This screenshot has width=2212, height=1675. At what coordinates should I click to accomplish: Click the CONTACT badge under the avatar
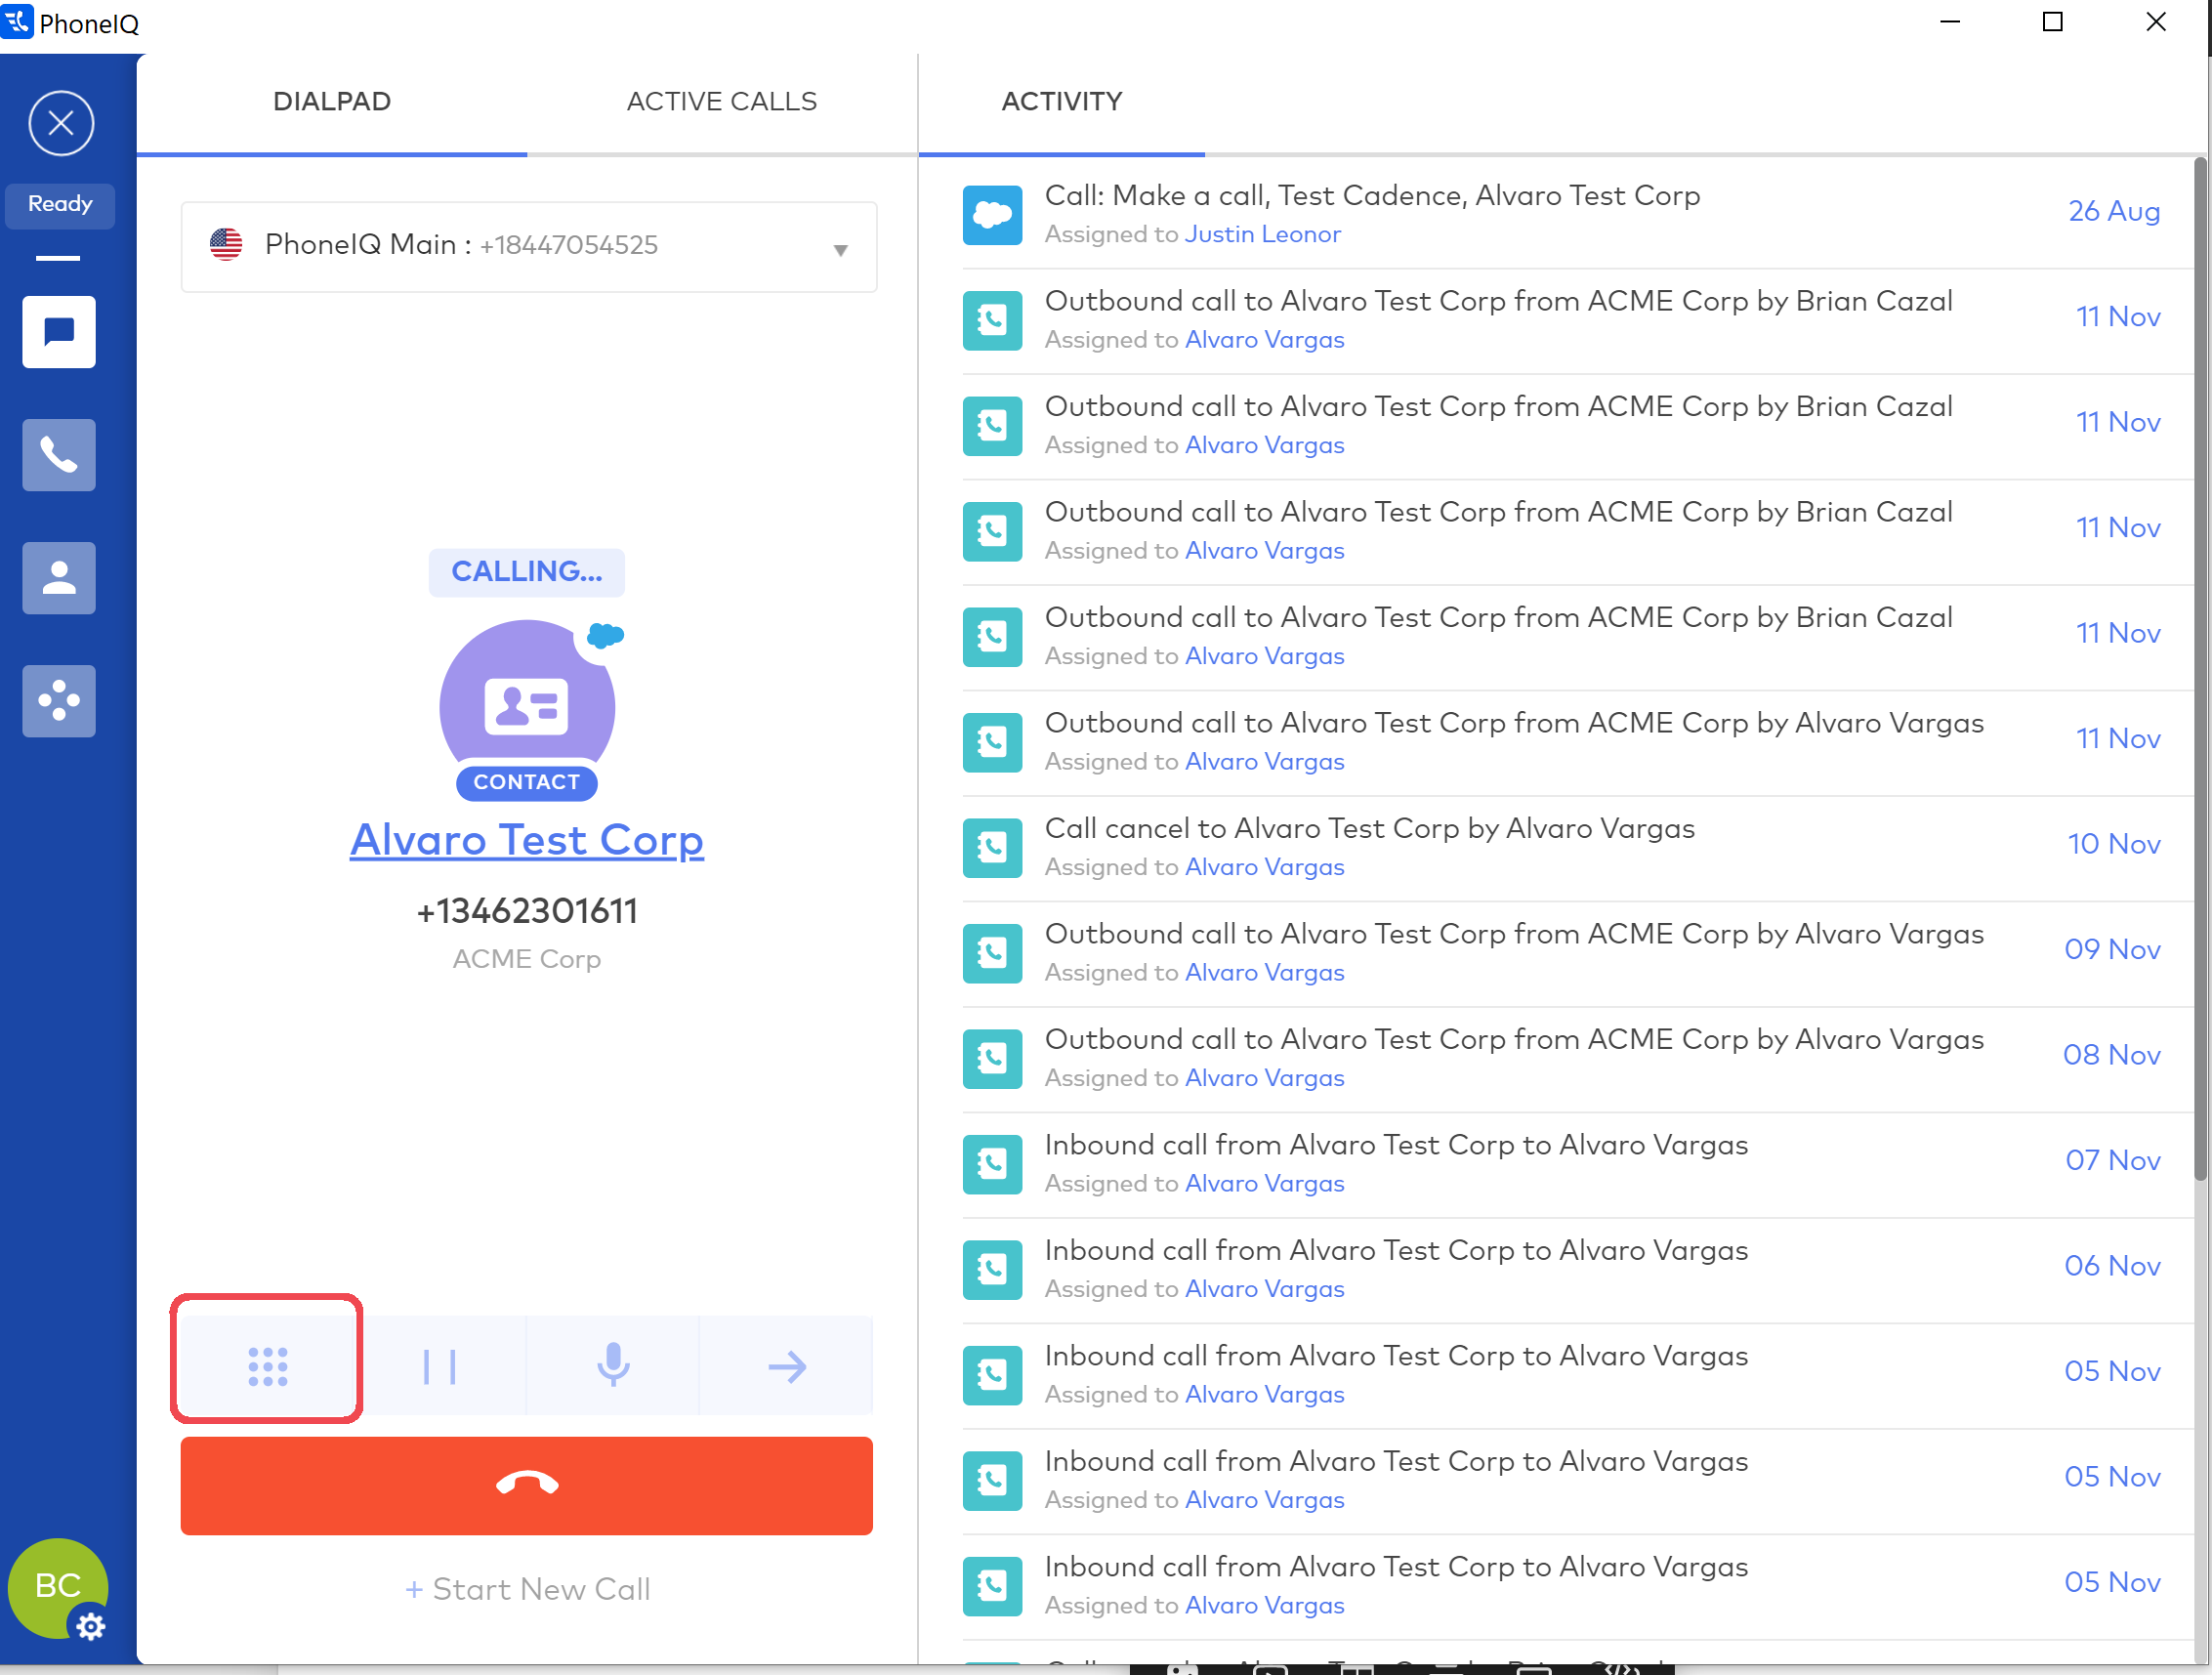tap(527, 782)
